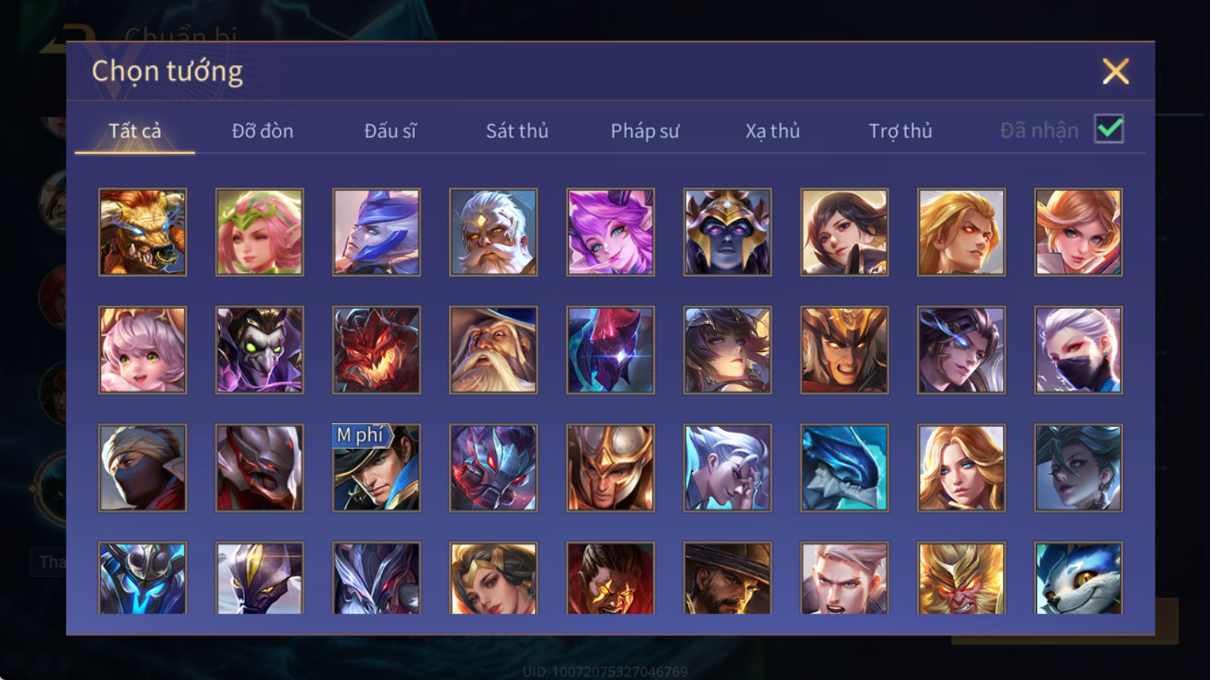Viewport: 1210px width, 680px height.
Task: Open the Đấu sĩ hero category
Action: tap(390, 131)
